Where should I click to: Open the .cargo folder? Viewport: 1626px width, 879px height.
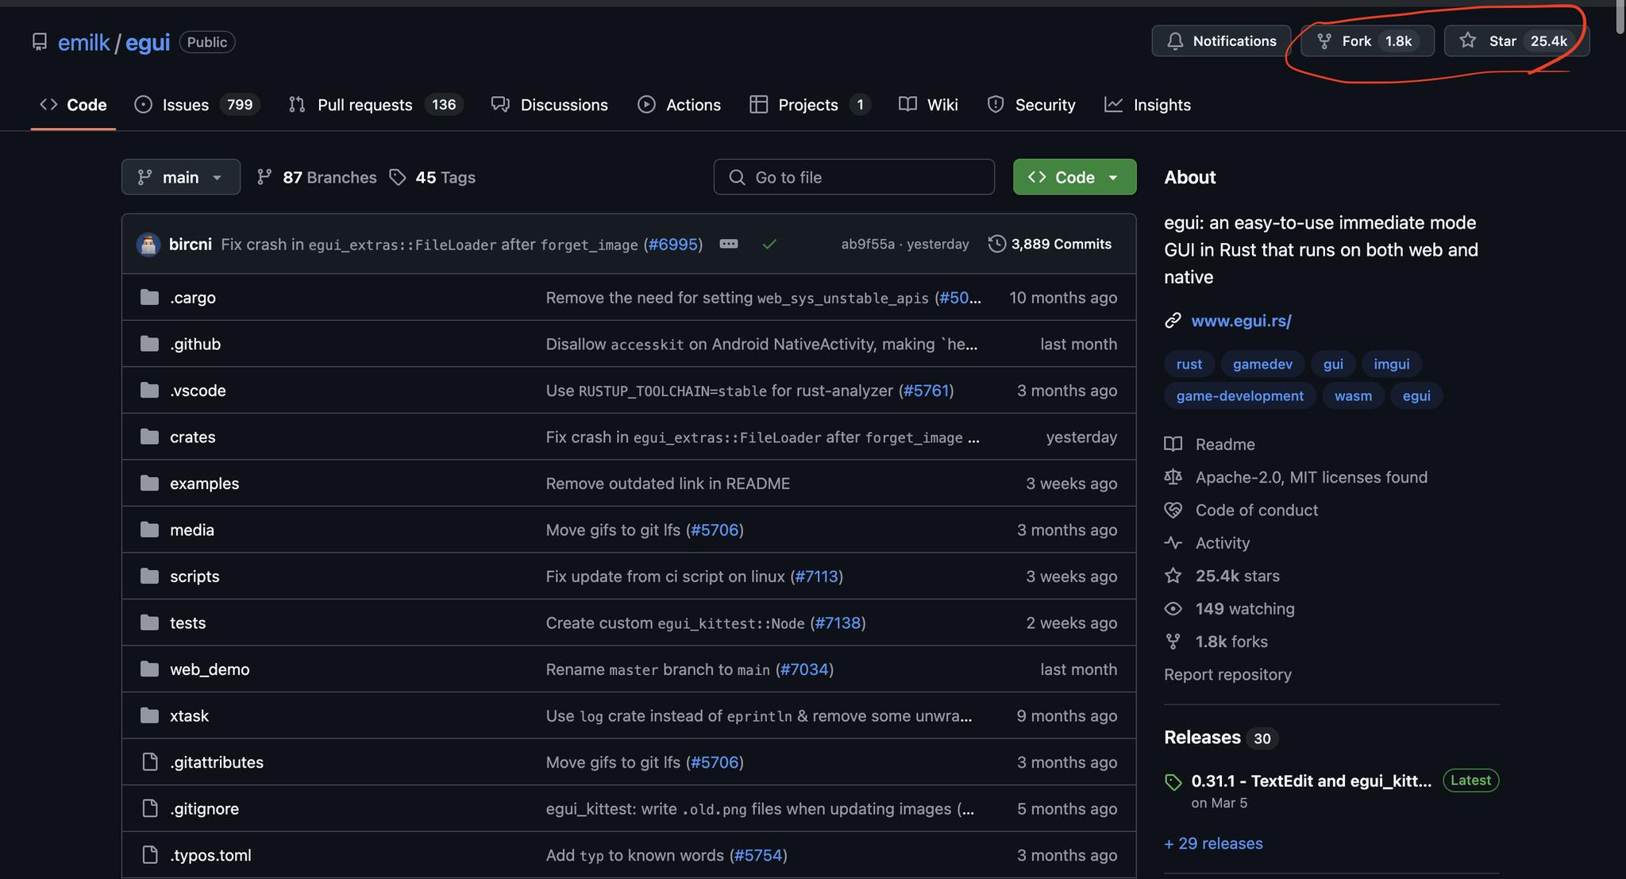[x=193, y=298]
